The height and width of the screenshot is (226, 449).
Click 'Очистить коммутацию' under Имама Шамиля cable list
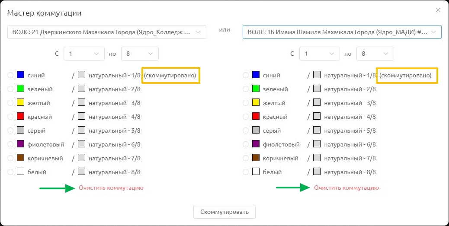coord(346,188)
